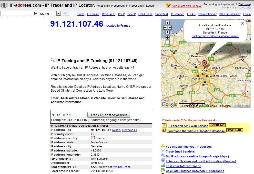Click the top-left search text box

(x=16, y=13)
